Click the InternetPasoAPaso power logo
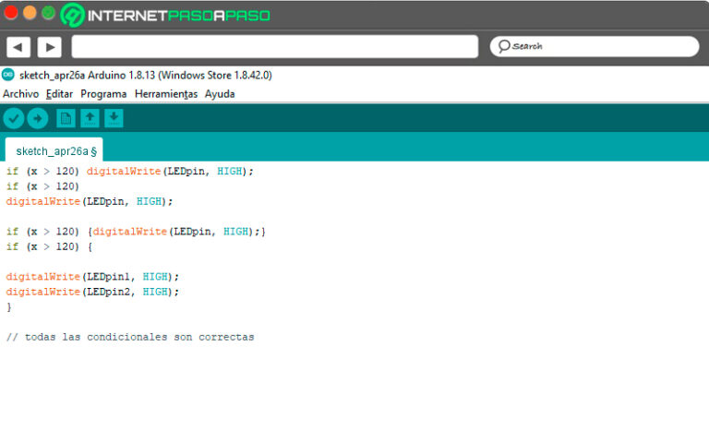709x443 pixels. click(x=74, y=15)
